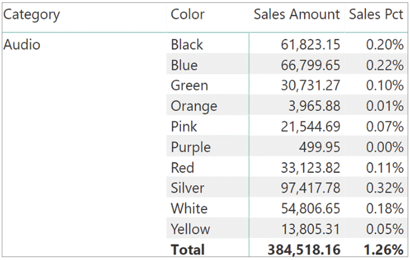410x260 pixels.
Task: Select the White color row
Action: click(x=189, y=208)
